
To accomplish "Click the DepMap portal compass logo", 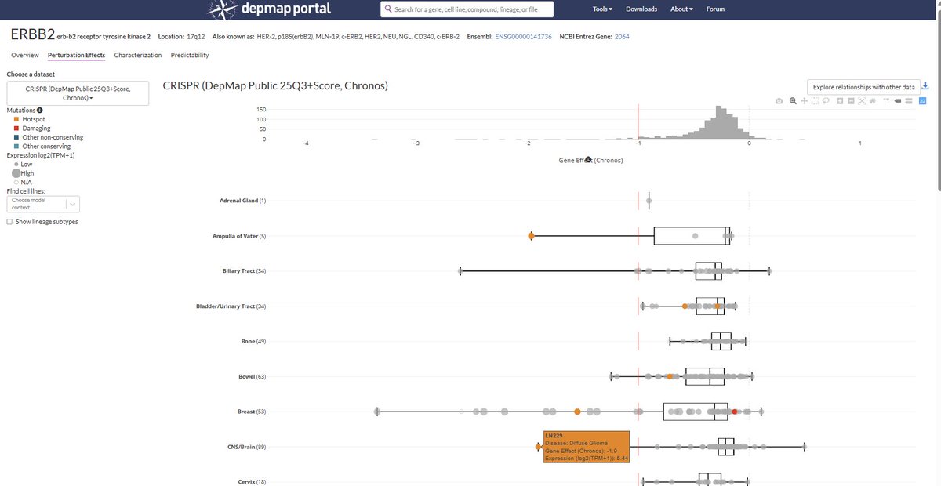I will [221, 9].
